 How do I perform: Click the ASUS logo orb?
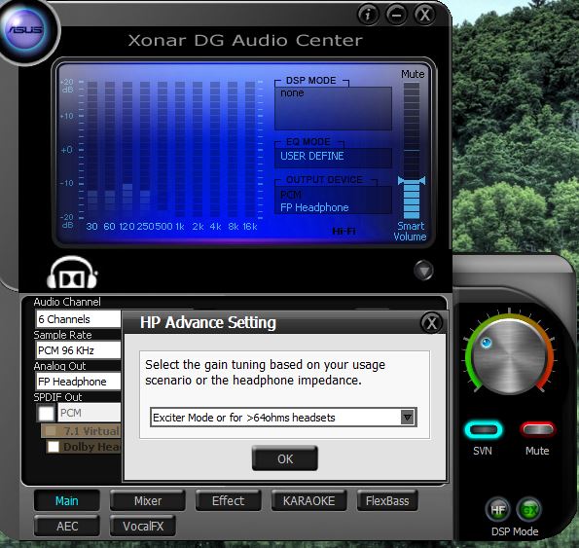[x=26, y=29]
